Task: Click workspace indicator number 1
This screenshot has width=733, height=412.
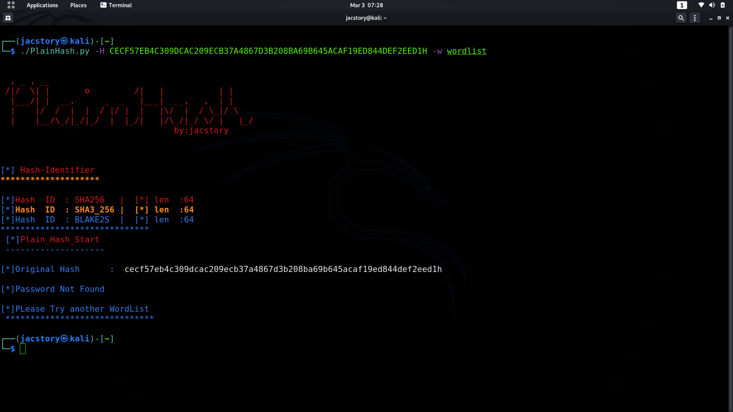Action: tap(682, 5)
